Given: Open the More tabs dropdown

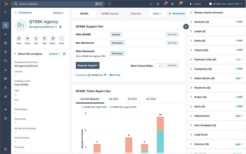Looking at the screenshot, I should (157, 14).
